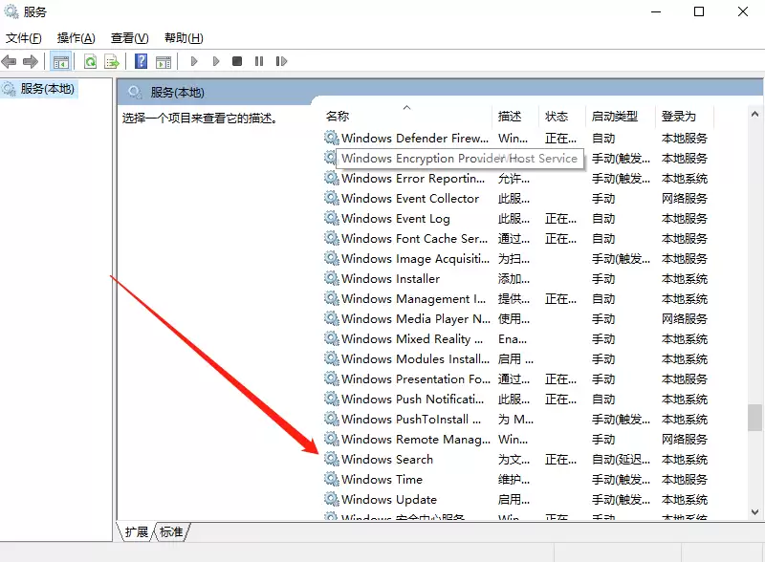
Task: Open the 帮助(H) menu
Action: [x=182, y=37]
